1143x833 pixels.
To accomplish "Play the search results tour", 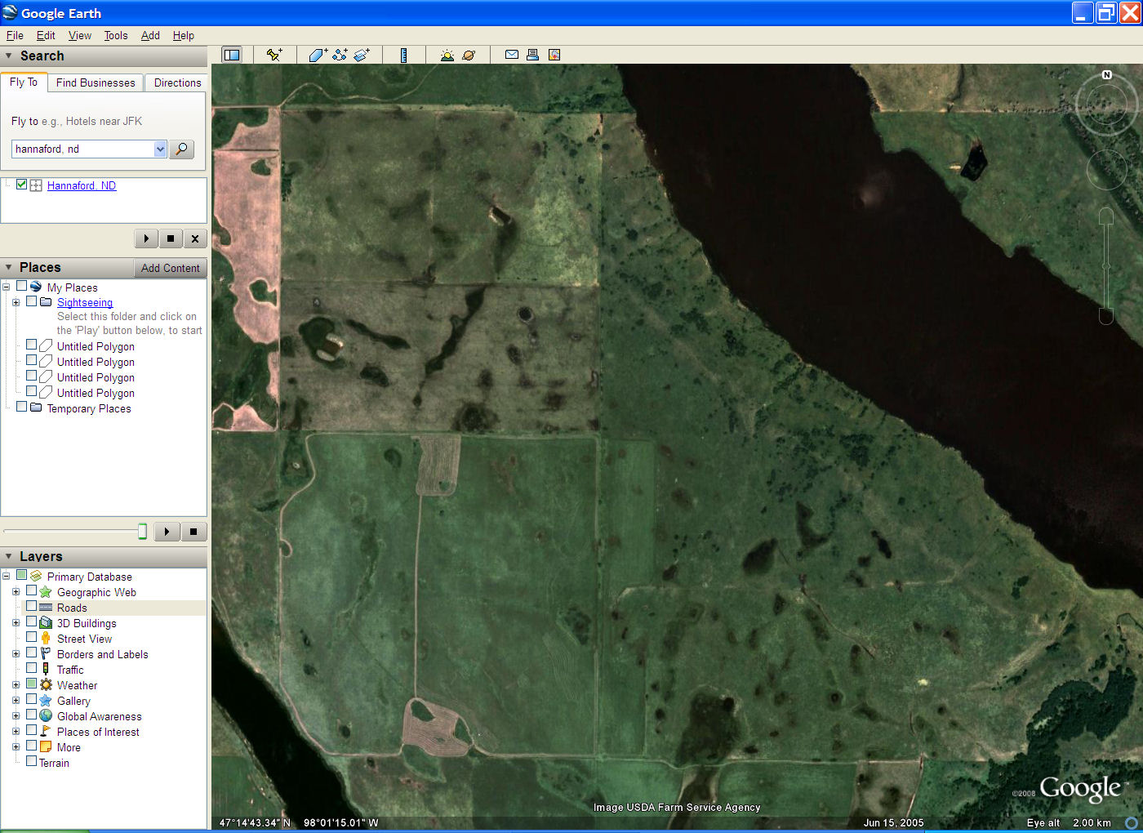I will coord(146,238).
